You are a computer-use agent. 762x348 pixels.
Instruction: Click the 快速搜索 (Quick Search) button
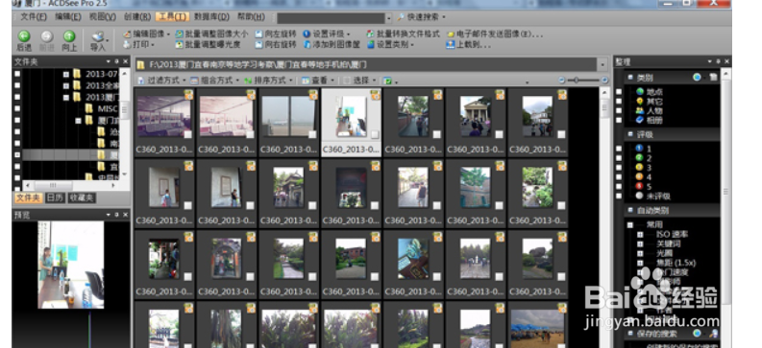pyautogui.click(x=421, y=17)
